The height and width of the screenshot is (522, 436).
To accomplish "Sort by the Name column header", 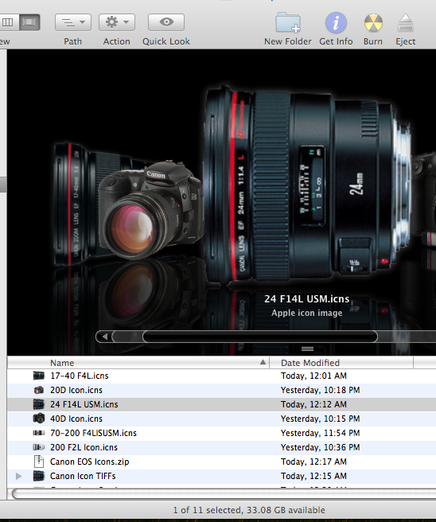I will click(x=138, y=363).
